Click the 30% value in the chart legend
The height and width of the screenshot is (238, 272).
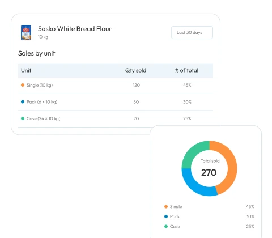click(250, 216)
